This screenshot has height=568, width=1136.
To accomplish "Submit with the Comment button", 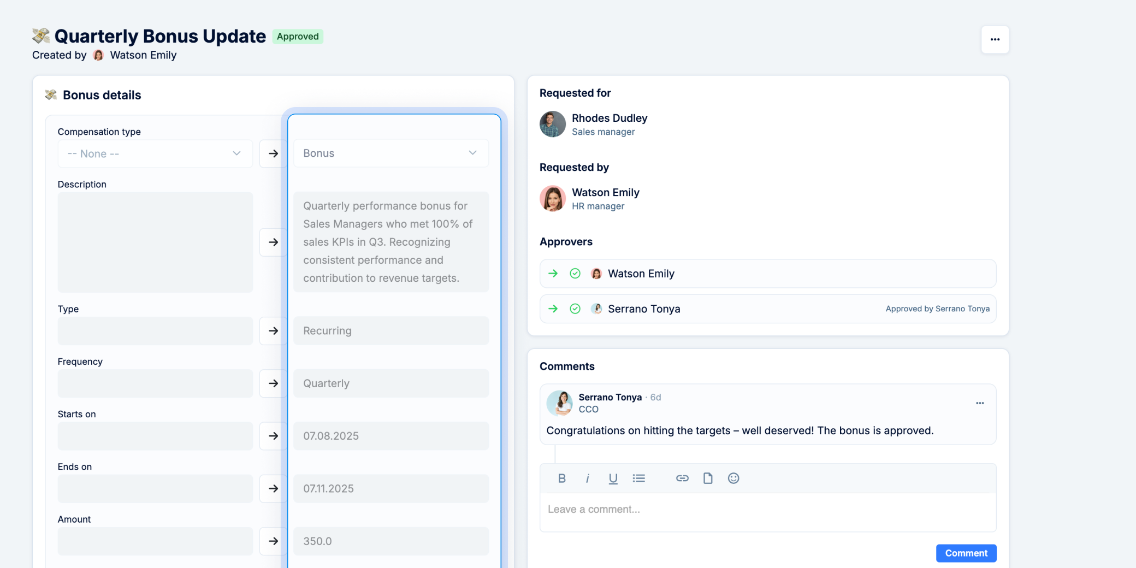I will pos(966,553).
